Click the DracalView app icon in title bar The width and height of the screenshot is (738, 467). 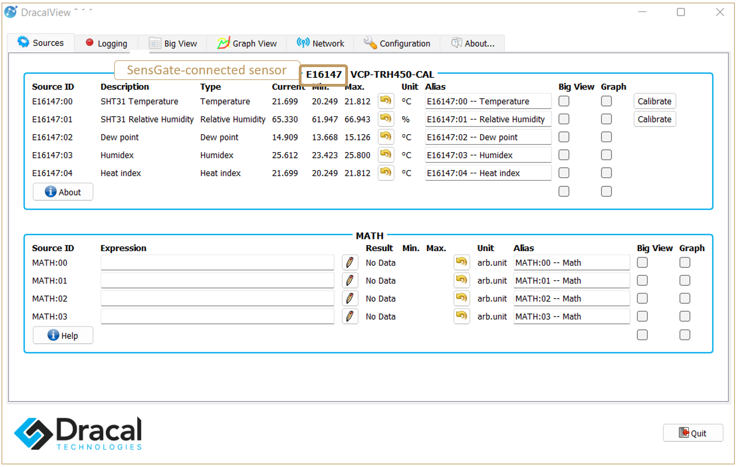coord(11,12)
